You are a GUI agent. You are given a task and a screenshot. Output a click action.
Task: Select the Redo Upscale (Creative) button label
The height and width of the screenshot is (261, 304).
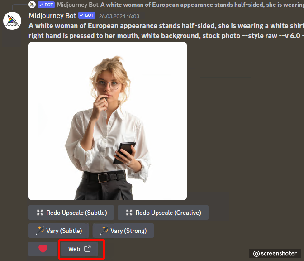coord(168,213)
